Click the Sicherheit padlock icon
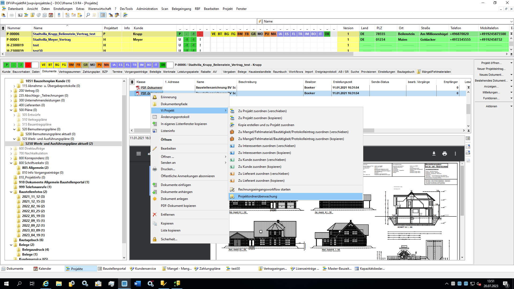 pos(155,239)
